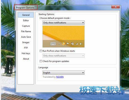This screenshot has height=100, width=129.
Task: Open the Hot keys tab
Action: (26, 53)
